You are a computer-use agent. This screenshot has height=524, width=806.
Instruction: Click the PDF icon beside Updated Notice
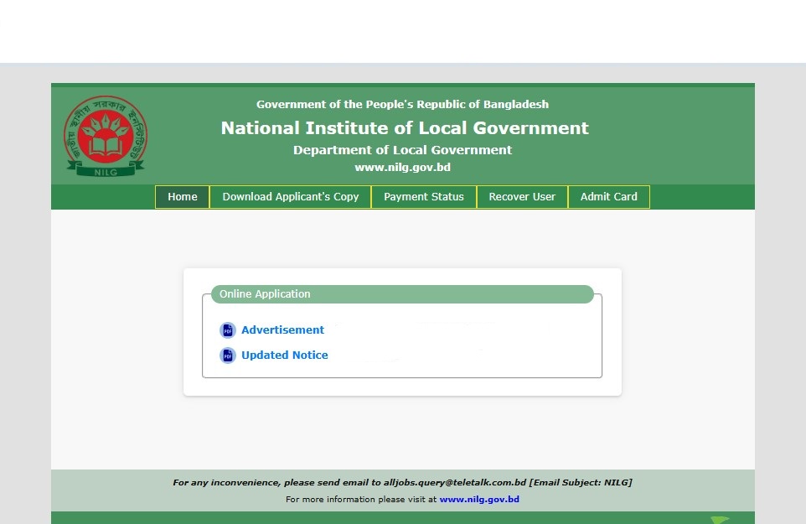click(x=227, y=355)
